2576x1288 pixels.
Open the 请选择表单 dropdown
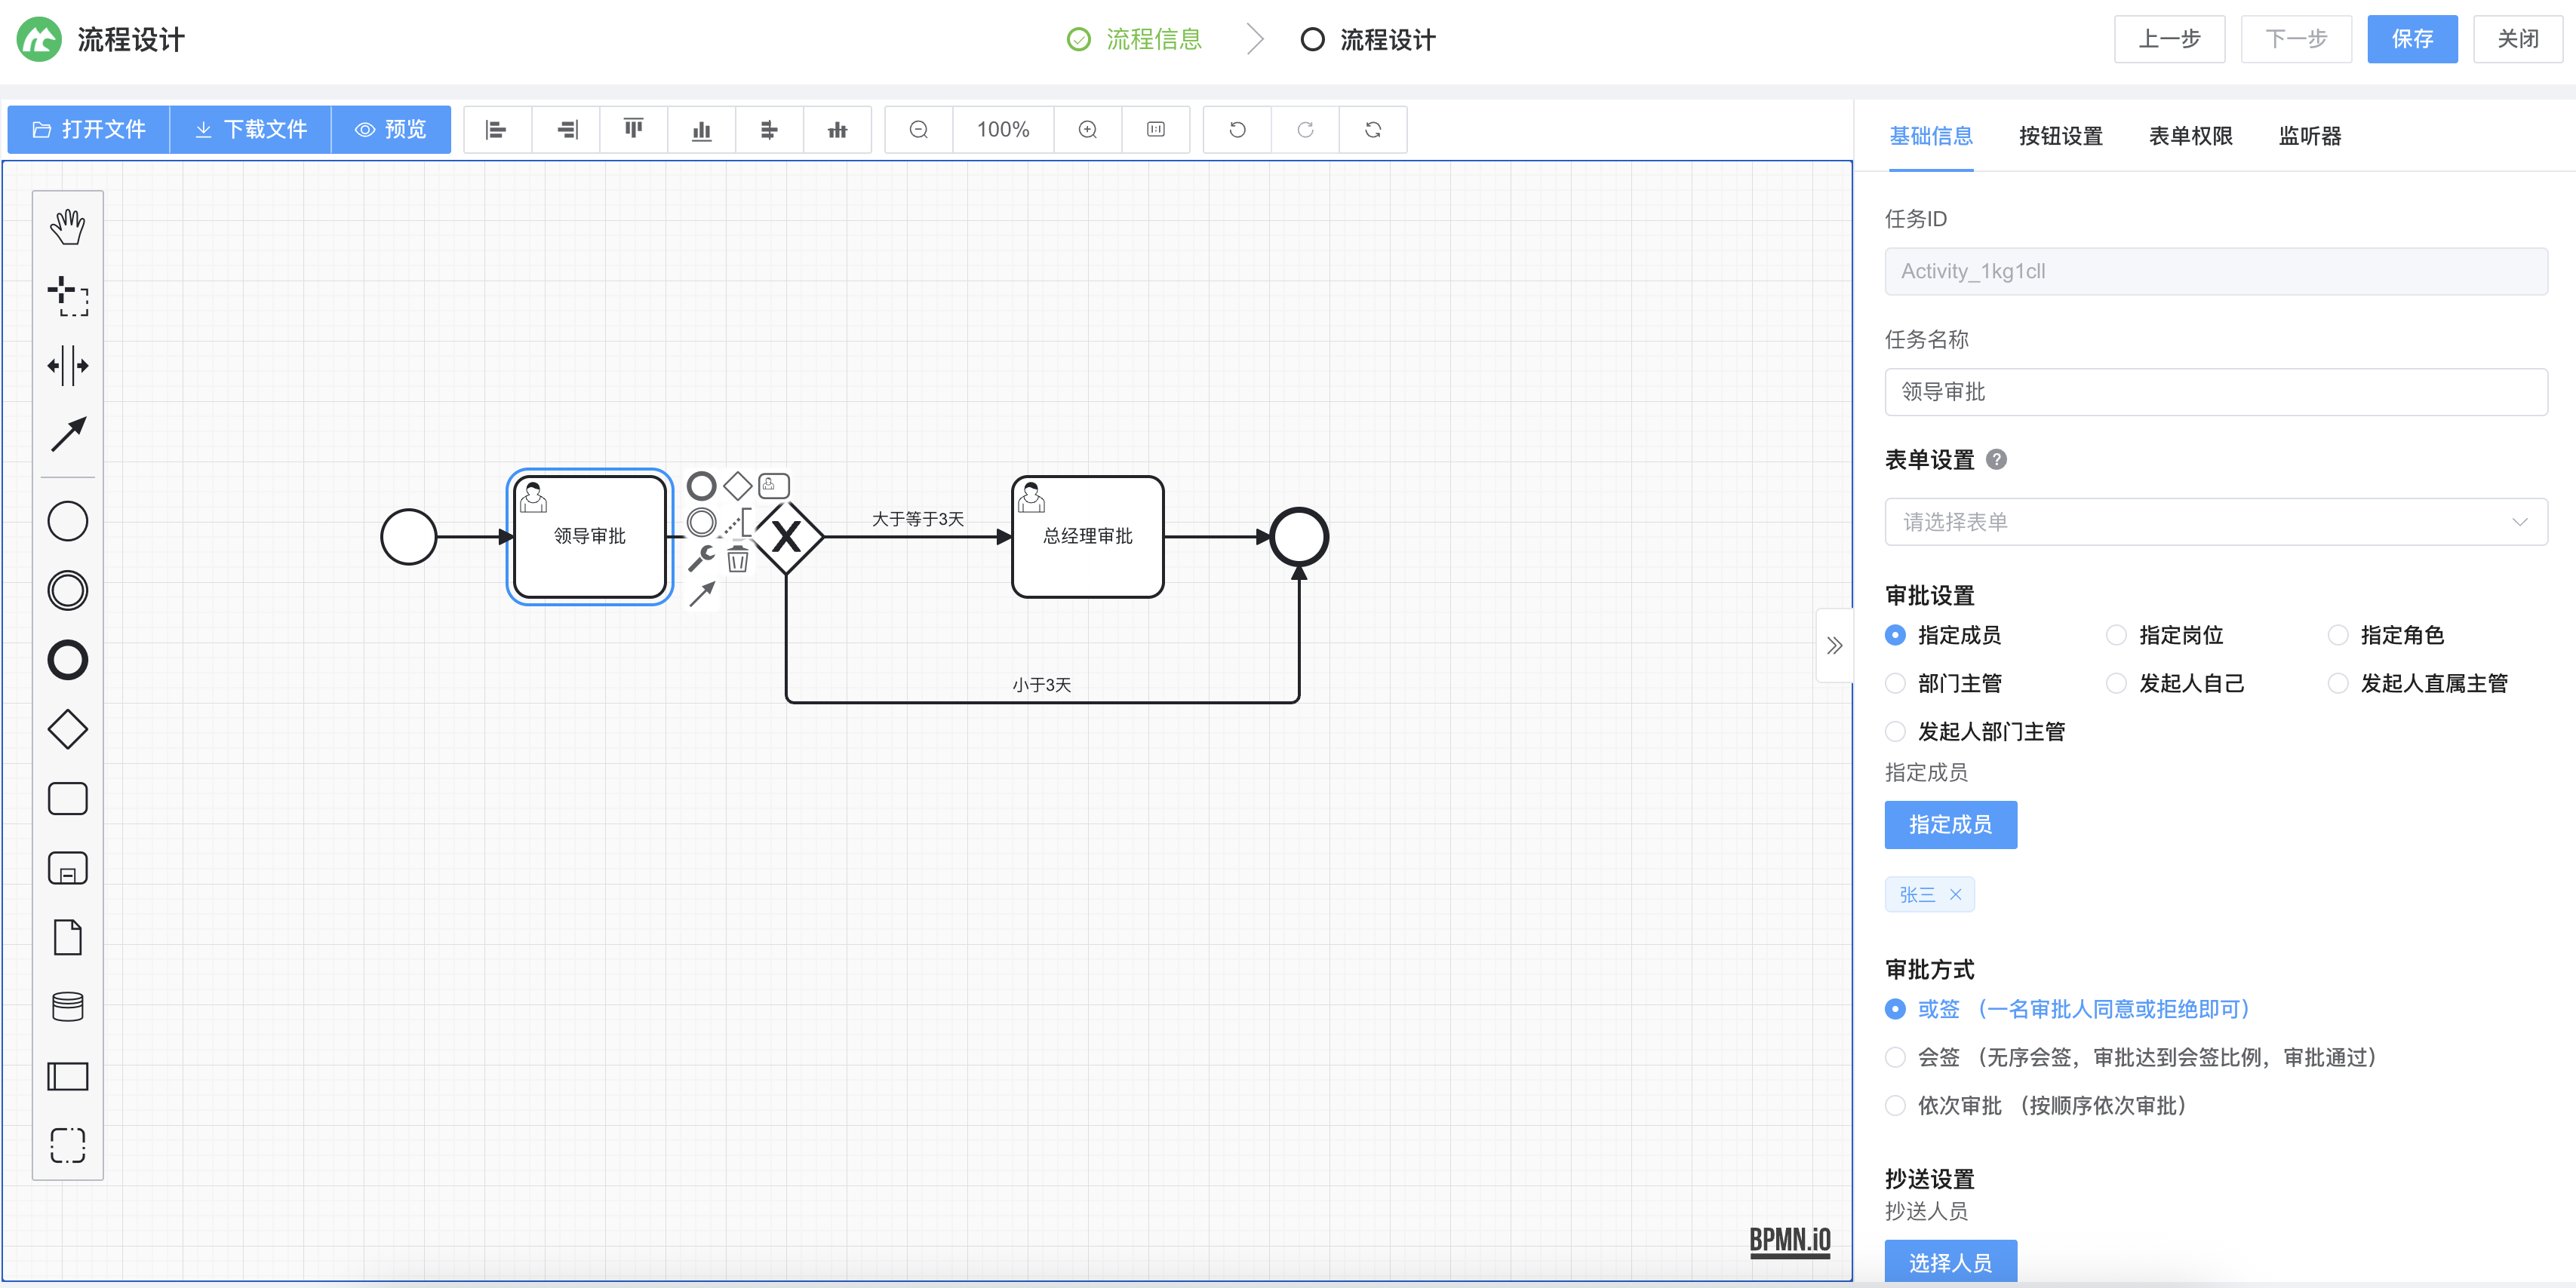click(2215, 522)
